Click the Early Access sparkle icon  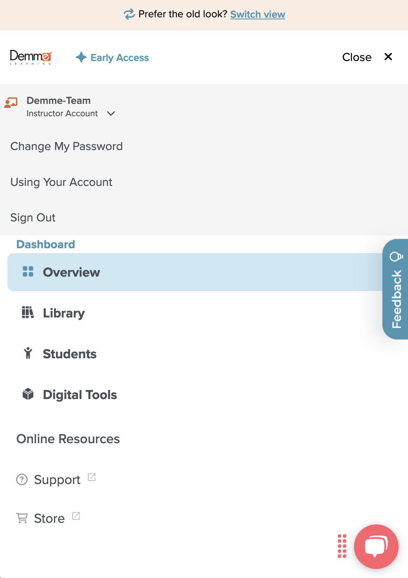[81, 57]
